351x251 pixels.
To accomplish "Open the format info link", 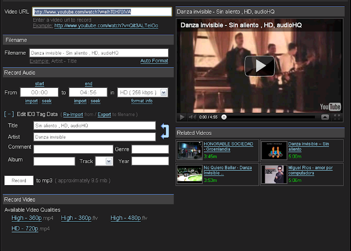I will point(142,101).
